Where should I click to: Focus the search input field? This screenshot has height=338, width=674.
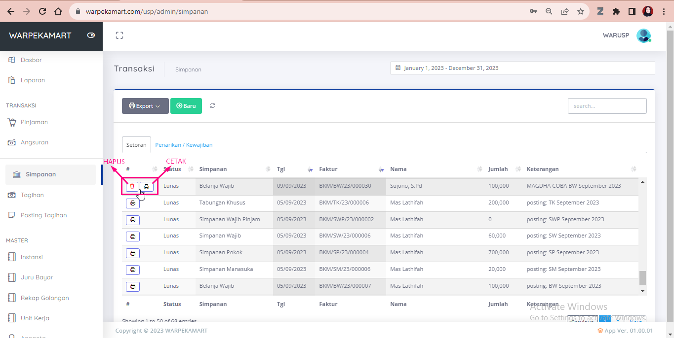(x=607, y=106)
